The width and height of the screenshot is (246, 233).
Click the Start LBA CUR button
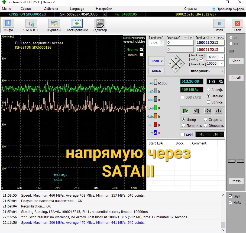coord(184,37)
